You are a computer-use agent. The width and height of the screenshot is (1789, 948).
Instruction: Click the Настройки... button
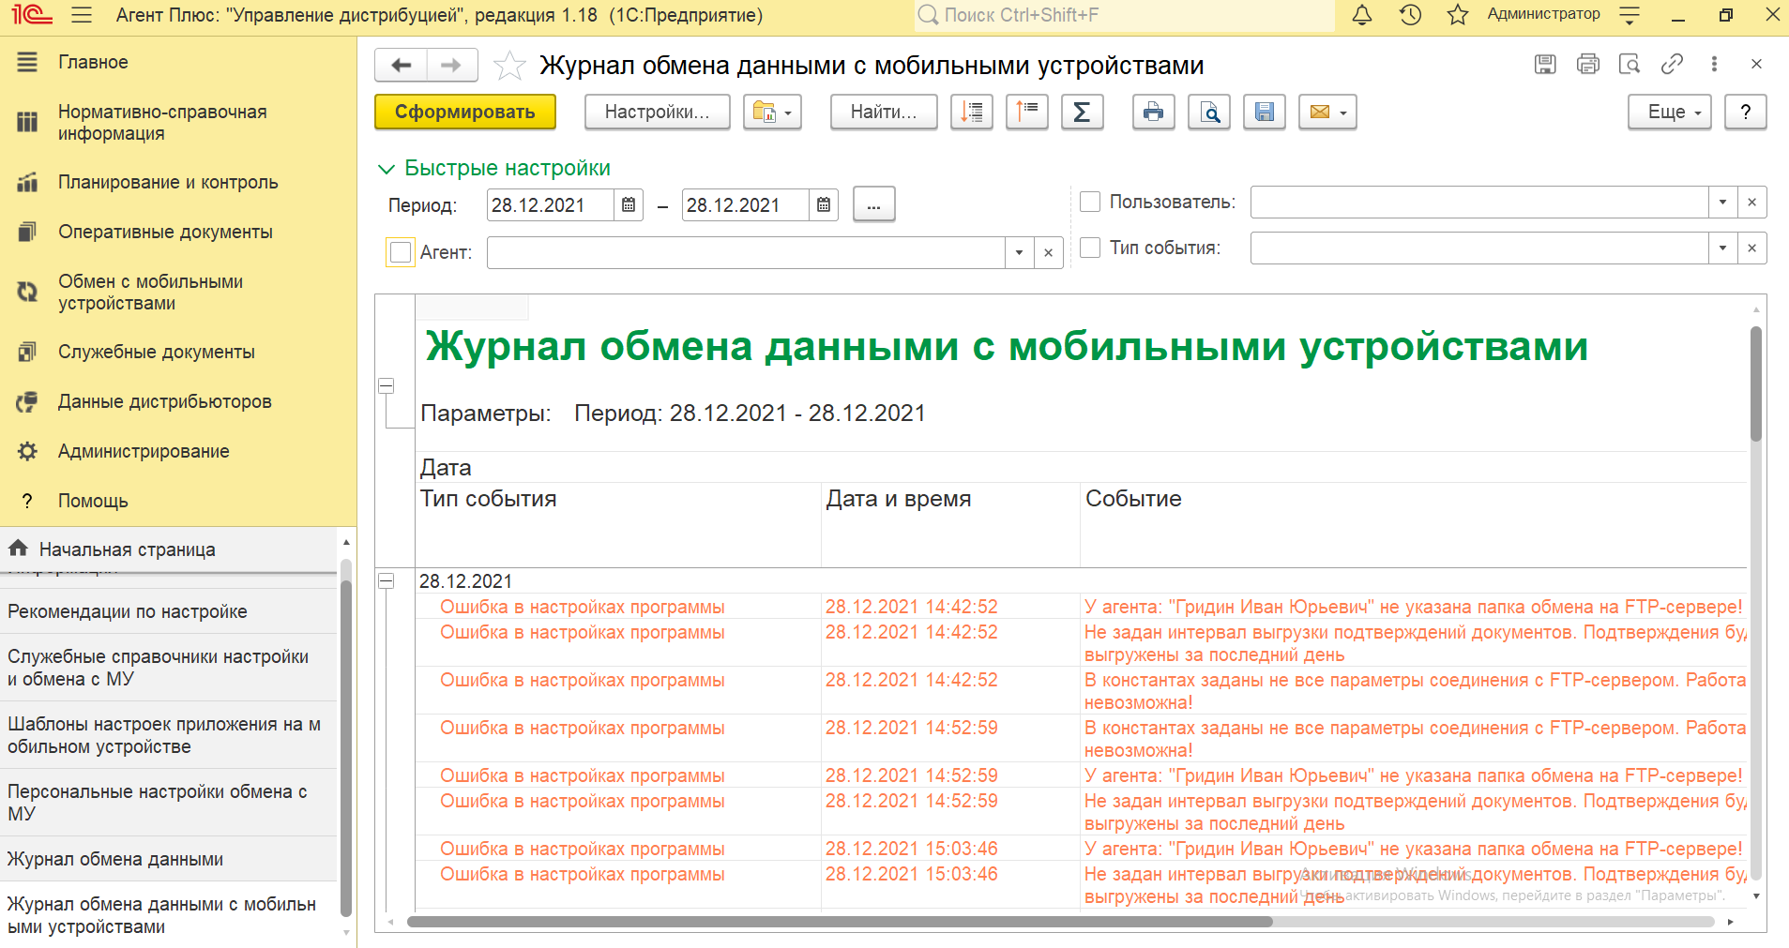[x=657, y=113]
